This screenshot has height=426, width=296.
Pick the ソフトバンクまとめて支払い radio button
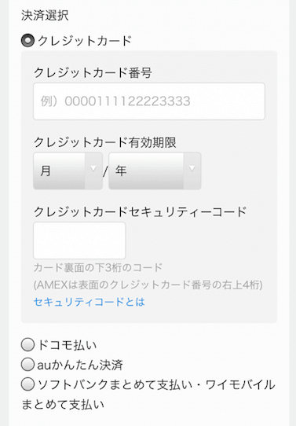click(x=27, y=384)
